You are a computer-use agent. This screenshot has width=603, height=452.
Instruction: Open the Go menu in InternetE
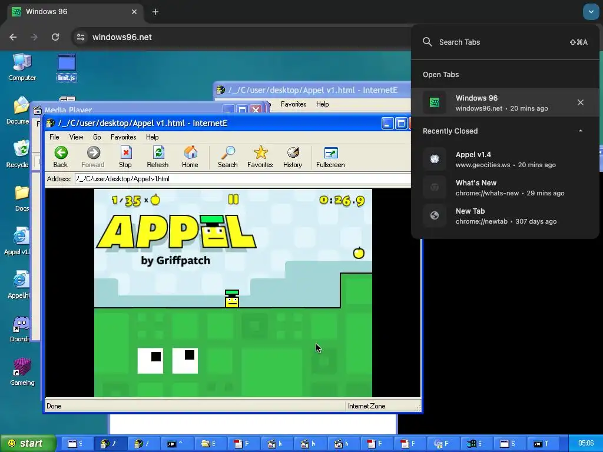[x=97, y=137]
